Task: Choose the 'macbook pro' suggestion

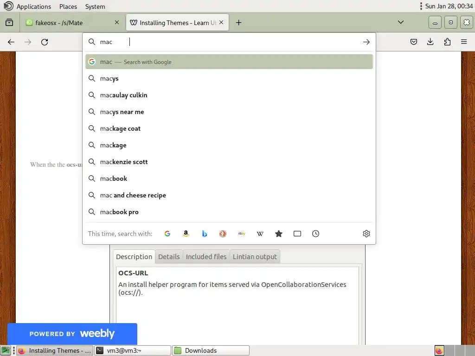Action: [229, 212]
